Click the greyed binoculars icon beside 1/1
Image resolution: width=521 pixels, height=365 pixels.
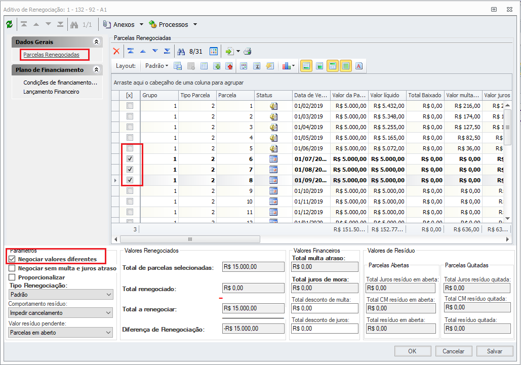pos(74,24)
